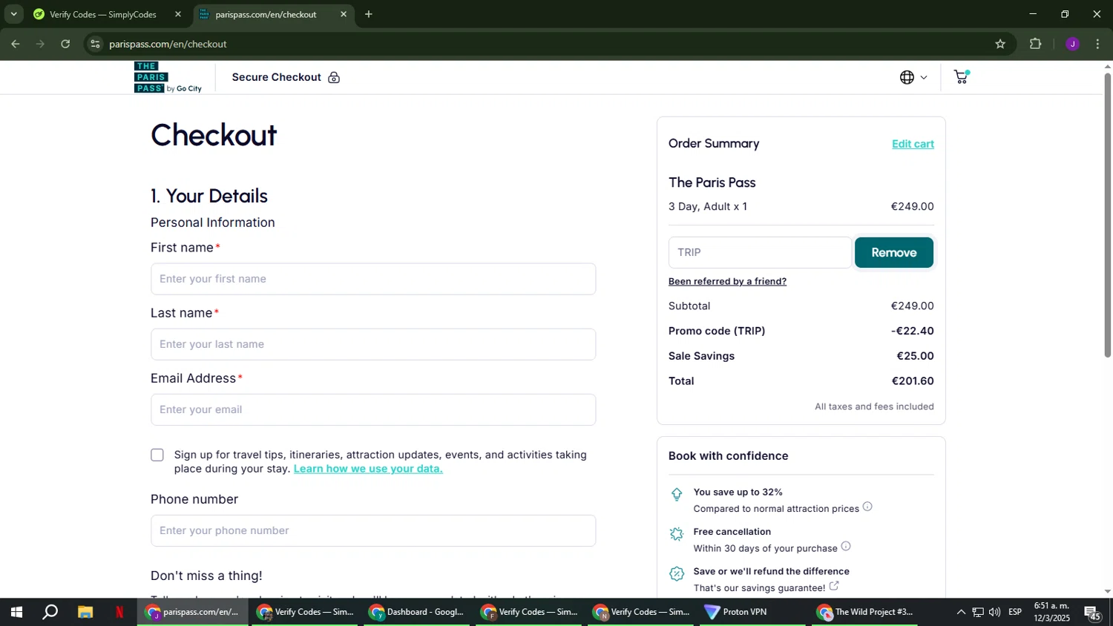Screen dimensions: 1113x626
Task: View site information icon in address bar
Action: tap(95, 44)
